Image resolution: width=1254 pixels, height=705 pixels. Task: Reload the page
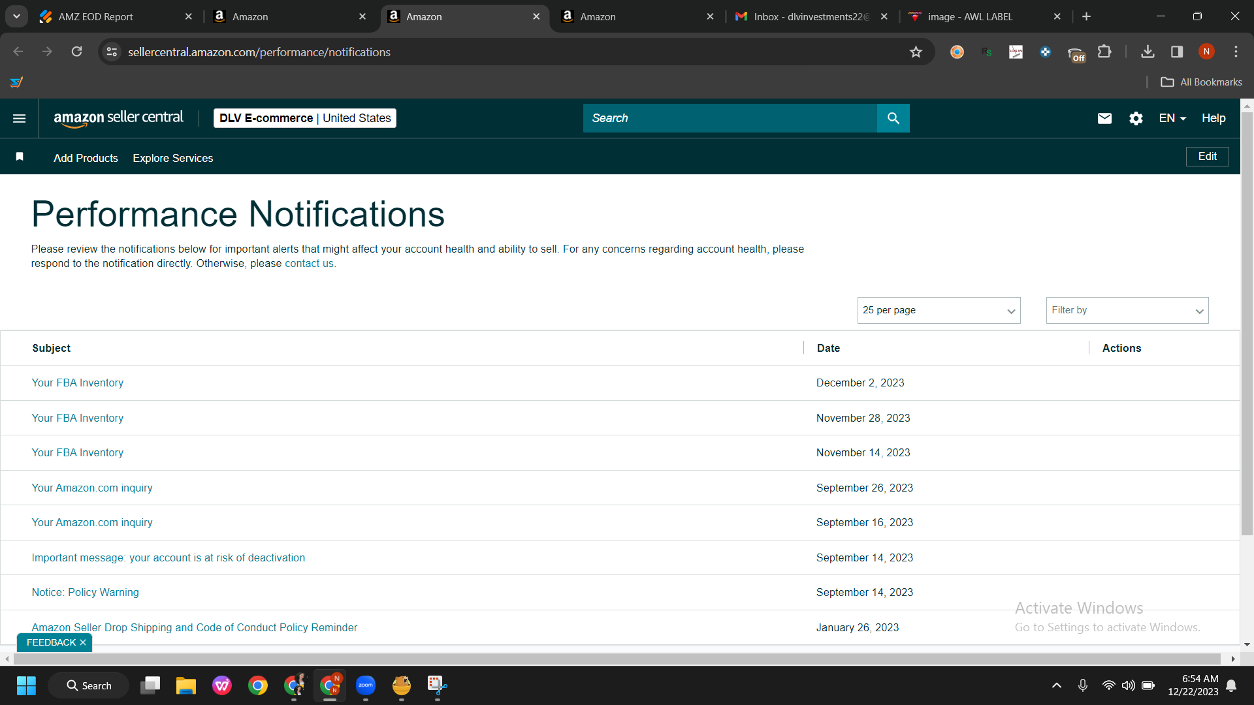[77, 52]
